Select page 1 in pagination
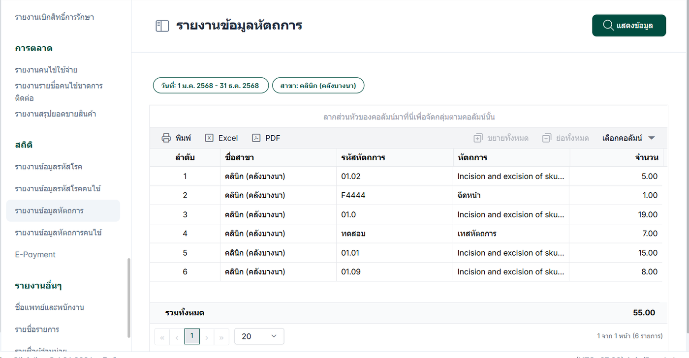 point(192,336)
